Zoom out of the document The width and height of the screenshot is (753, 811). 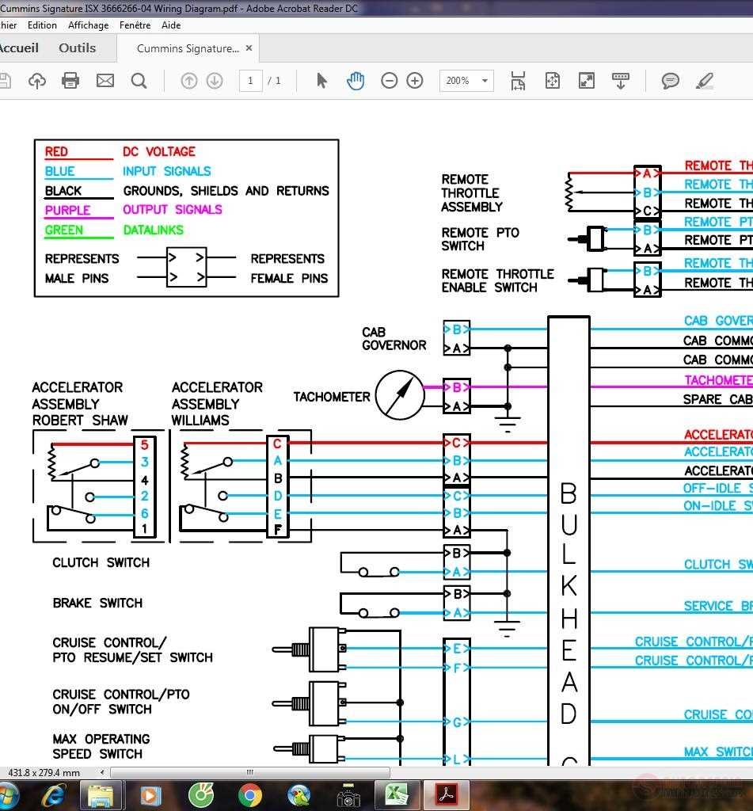point(389,80)
